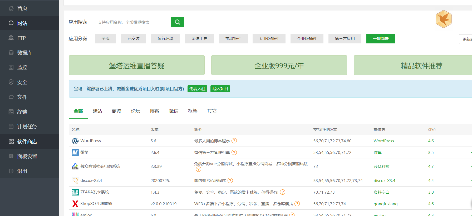Click the monitor icon beside 监控
The image size is (472, 216).
coord(11,67)
